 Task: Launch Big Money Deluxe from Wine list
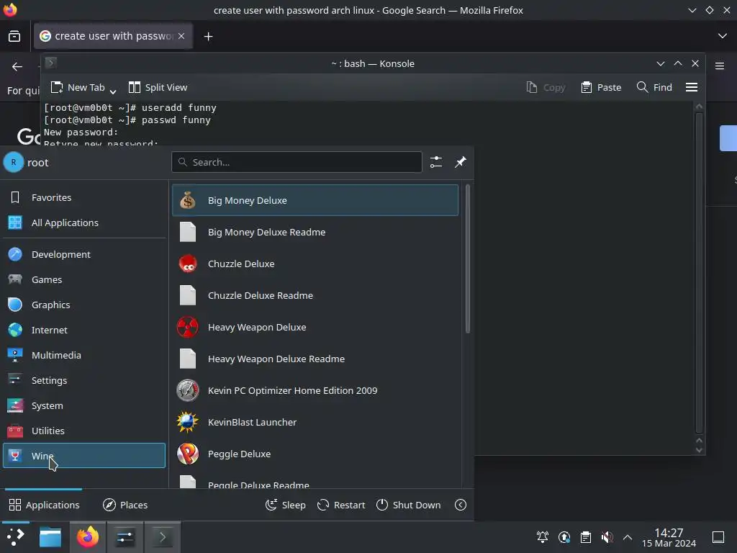point(315,200)
